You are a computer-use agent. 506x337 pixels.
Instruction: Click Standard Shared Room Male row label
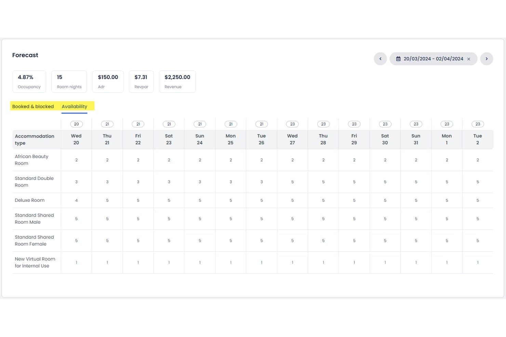(34, 219)
